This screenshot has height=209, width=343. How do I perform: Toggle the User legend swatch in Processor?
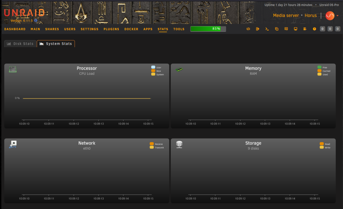click(x=153, y=67)
